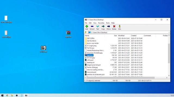Screen dimensions: 174x97
Task: Open Chrome from the taskbar
Action: (x=7, y=95)
